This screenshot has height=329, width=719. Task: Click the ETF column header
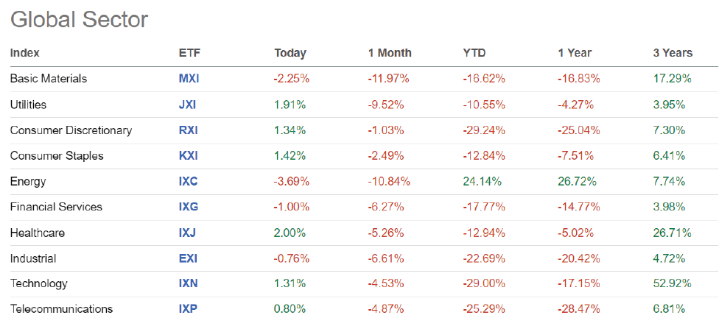click(x=189, y=53)
